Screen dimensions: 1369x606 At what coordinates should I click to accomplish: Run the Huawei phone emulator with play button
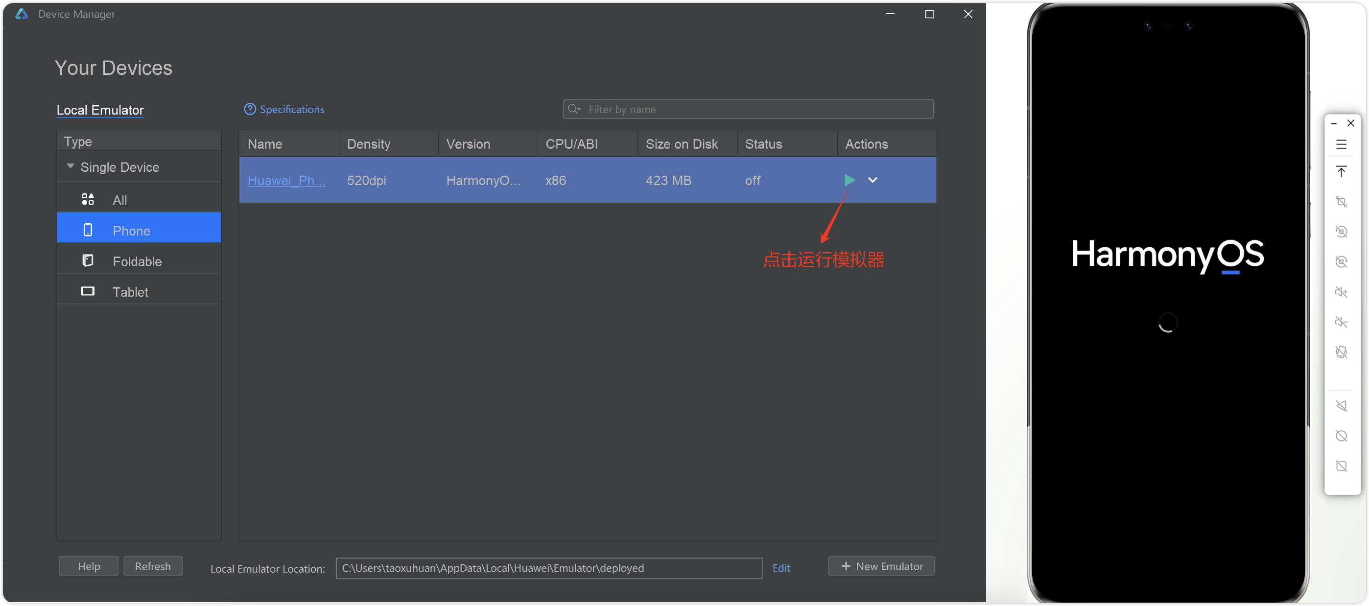click(x=849, y=180)
